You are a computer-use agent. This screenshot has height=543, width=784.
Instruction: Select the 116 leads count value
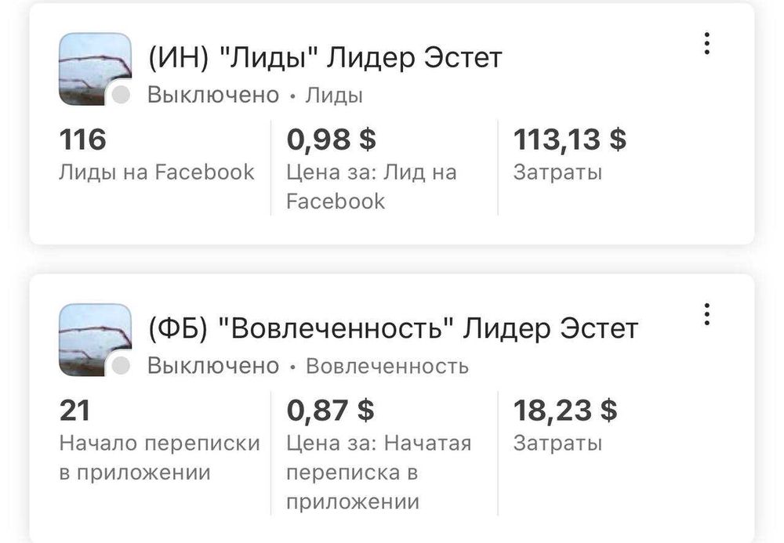point(82,139)
